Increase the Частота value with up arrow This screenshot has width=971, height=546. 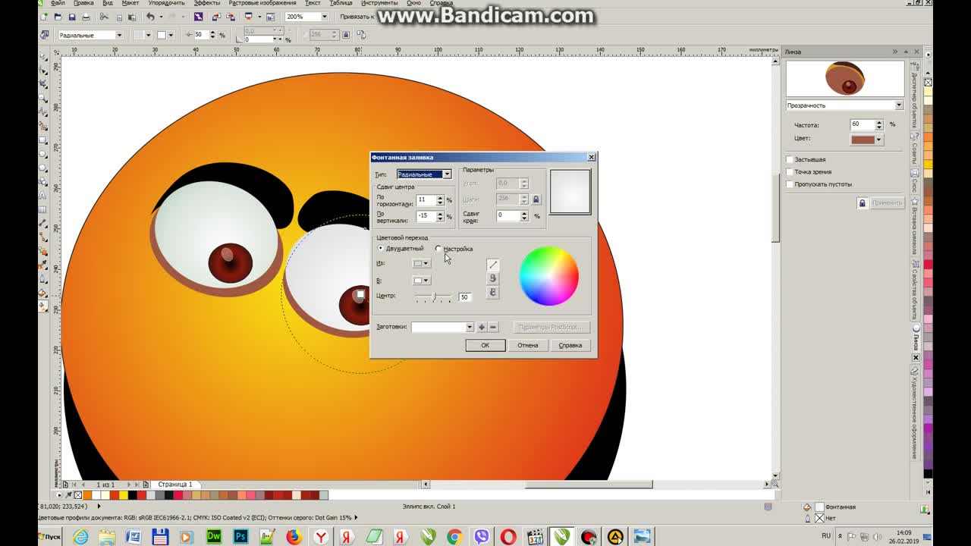click(x=879, y=122)
